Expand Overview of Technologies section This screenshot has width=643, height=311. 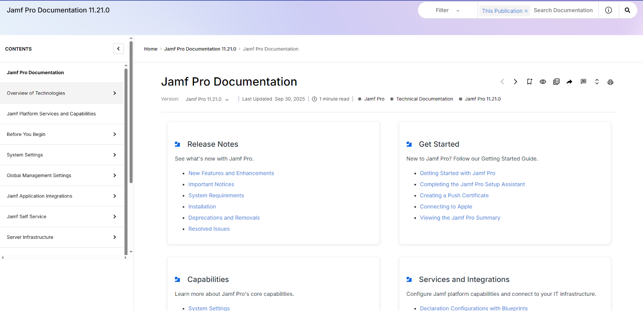(115, 93)
